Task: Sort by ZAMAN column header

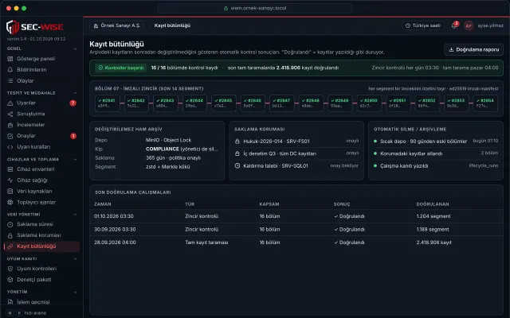Action: pos(103,204)
